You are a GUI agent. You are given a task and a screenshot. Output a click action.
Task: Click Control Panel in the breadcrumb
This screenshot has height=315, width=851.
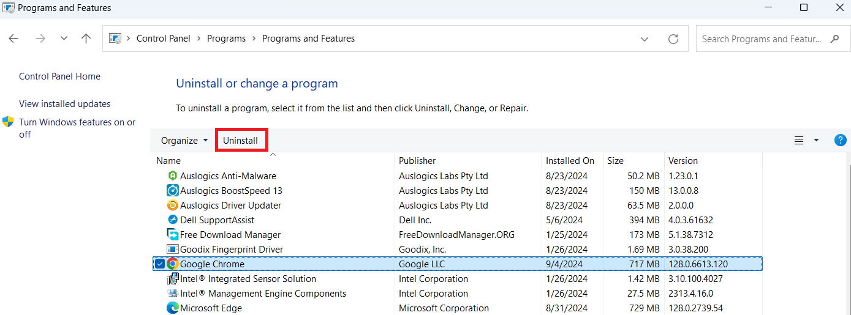164,39
